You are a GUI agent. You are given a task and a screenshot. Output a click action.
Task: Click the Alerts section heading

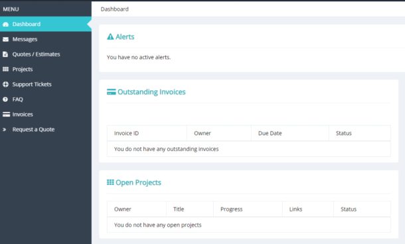pos(125,37)
